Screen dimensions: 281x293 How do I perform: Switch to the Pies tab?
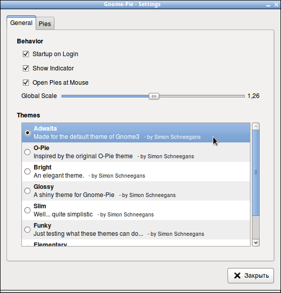(45, 23)
